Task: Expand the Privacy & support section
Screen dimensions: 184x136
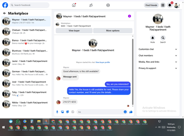Action: point(158,68)
